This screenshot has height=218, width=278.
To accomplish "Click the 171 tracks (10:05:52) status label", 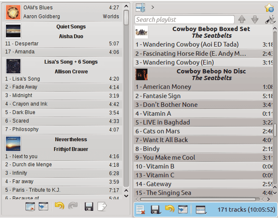I will [x=246, y=210].
